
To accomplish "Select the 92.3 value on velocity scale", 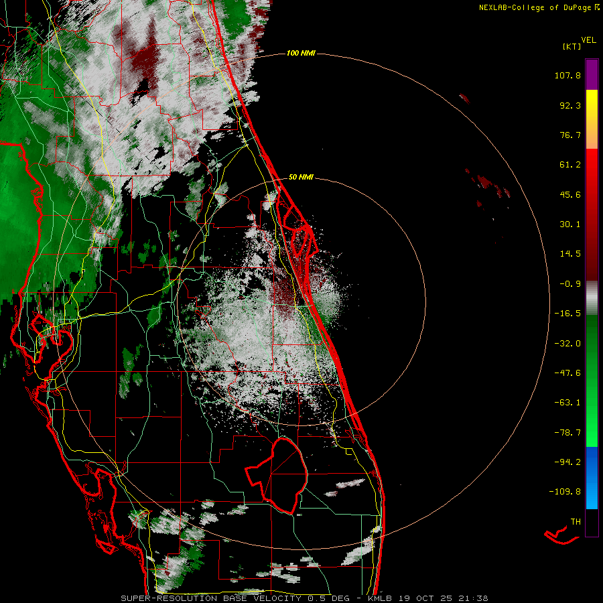I will pos(570,105).
